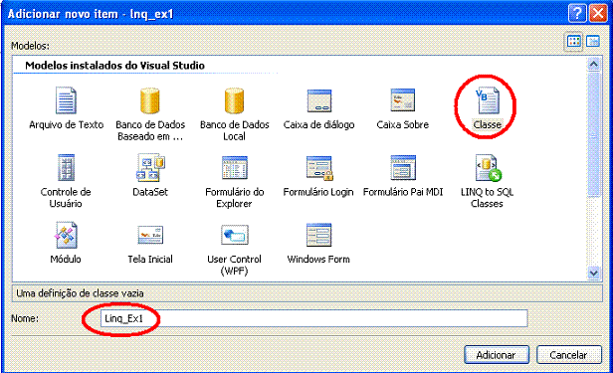Click the template list scrollbar thumb
This screenshot has width=613, height=373.
pyautogui.click(x=593, y=134)
